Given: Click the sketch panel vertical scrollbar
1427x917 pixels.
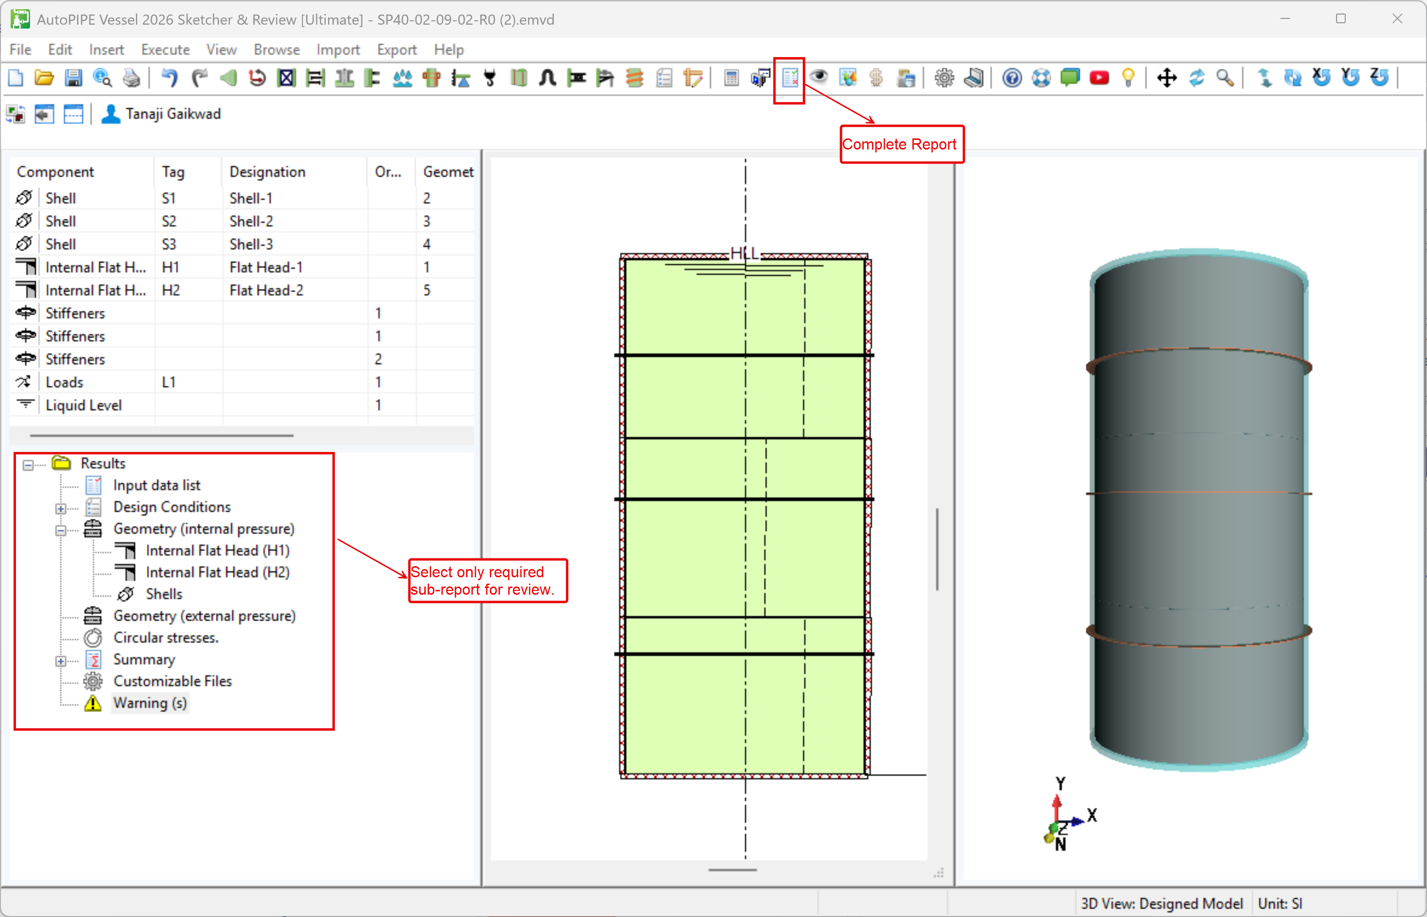Looking at the screenshot, I should 938,549.
